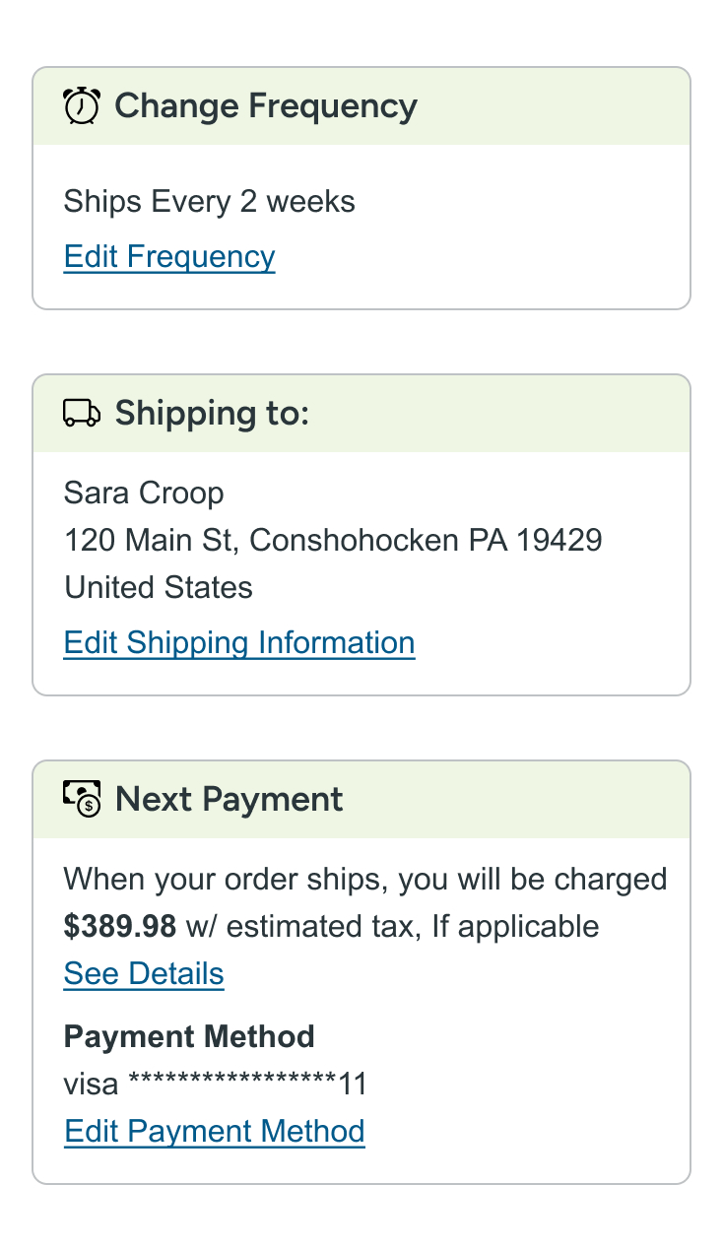723x1251 pixels.
Task: Open the Edit Payment Method link
Action: (215, 1131)
